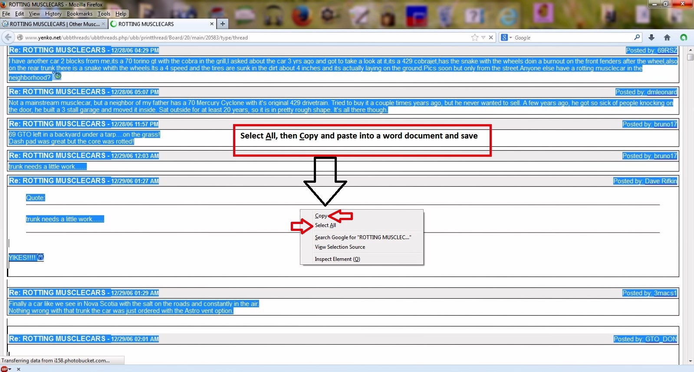Screen dimensions: 694x372
Task: Click the vertical scrollbar down arrow
Action: click(x=690, y=361)
